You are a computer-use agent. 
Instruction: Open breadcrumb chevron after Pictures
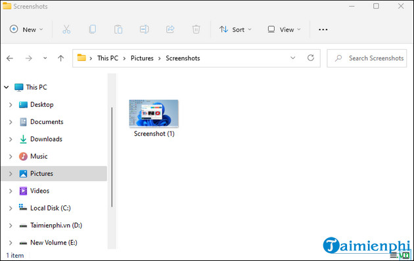pyautogui.click(x=160, y=58)
